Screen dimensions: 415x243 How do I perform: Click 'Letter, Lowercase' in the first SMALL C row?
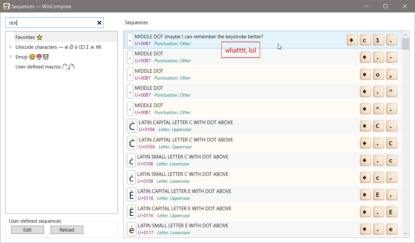click(173, 164)
